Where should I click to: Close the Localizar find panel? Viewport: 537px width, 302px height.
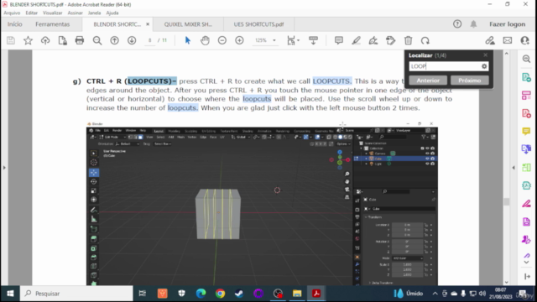tap(485, 55)
